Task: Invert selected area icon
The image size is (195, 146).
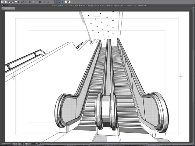Action: pos(48,2)
